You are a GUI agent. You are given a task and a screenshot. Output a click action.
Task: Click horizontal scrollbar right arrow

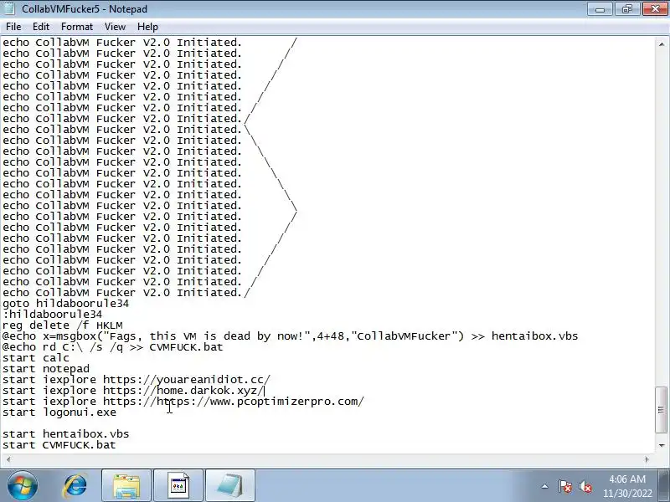[x=647, y=459]
